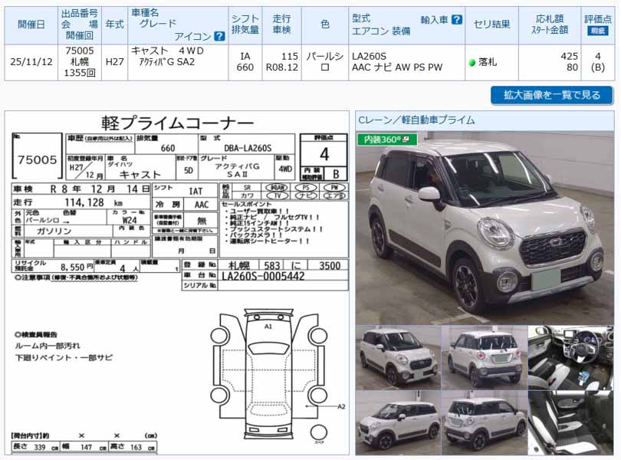
Task: Click the 開催日 column header
Action: click(31, 25)
